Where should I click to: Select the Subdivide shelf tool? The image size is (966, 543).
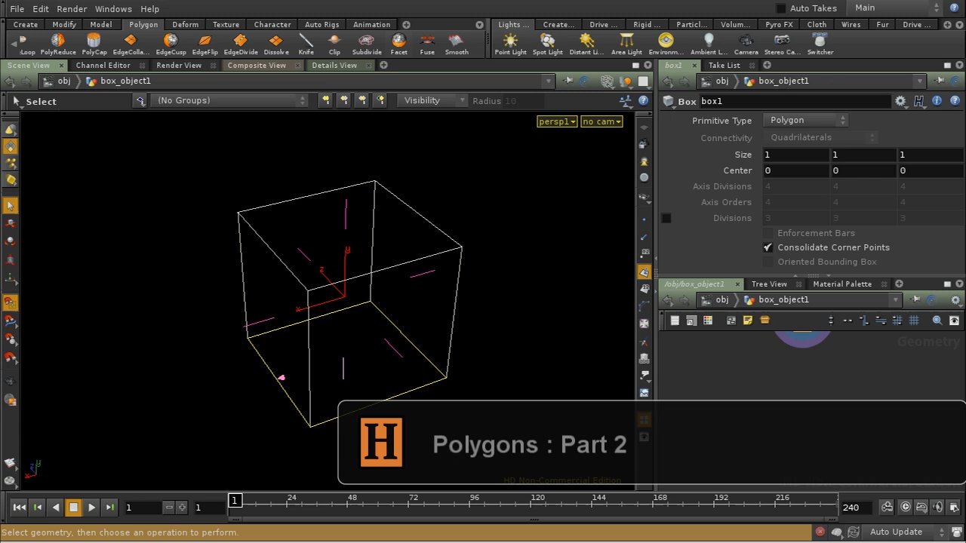click(367, 44)
